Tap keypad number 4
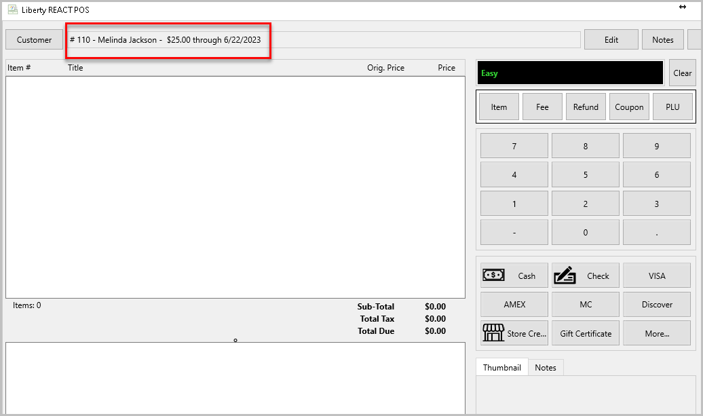703x416 pixels. 514,174
